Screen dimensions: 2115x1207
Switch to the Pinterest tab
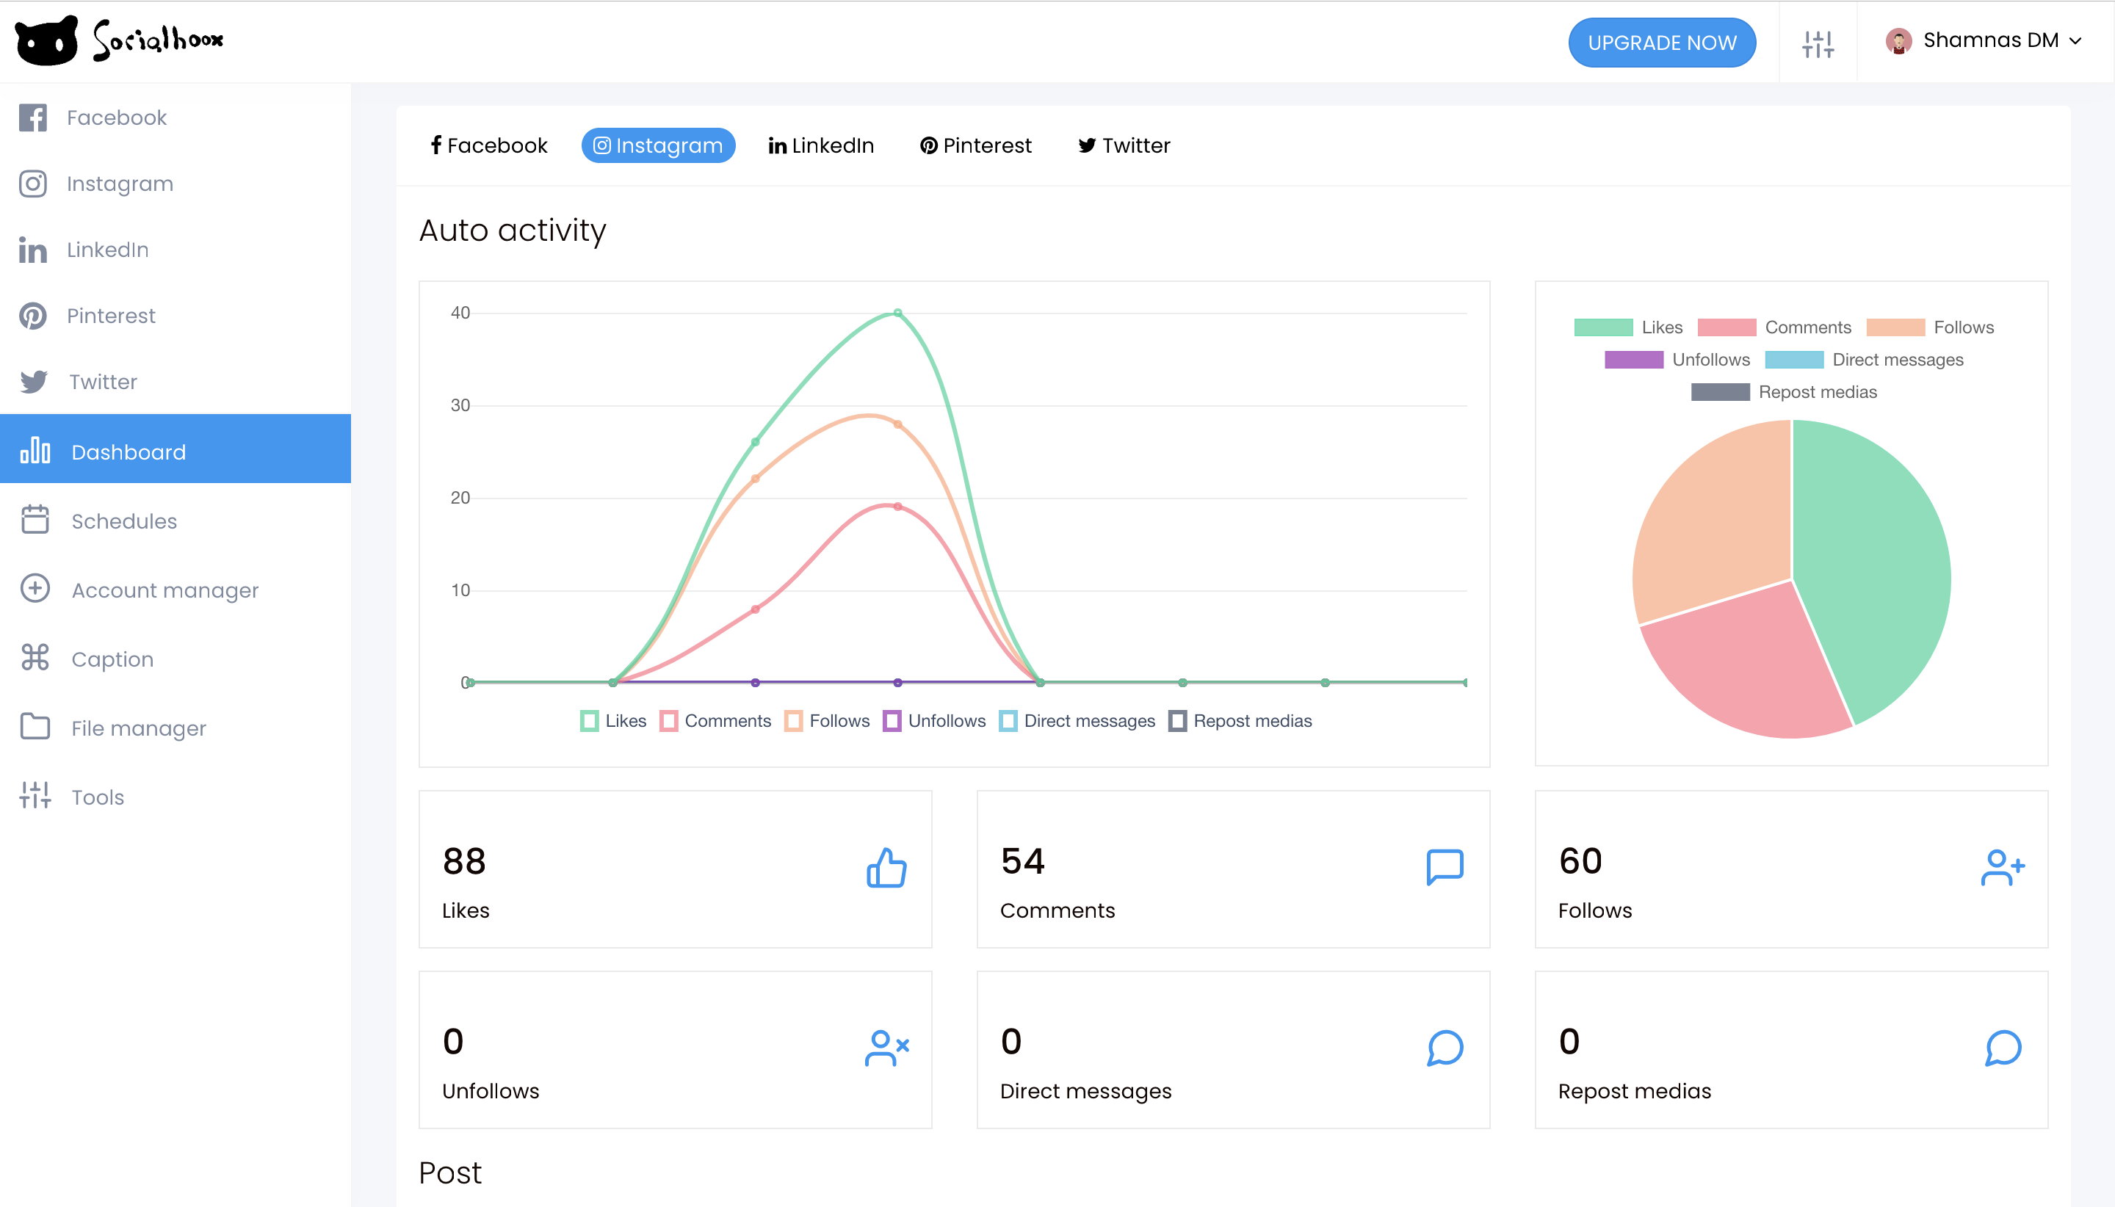(x=975, y=146)
